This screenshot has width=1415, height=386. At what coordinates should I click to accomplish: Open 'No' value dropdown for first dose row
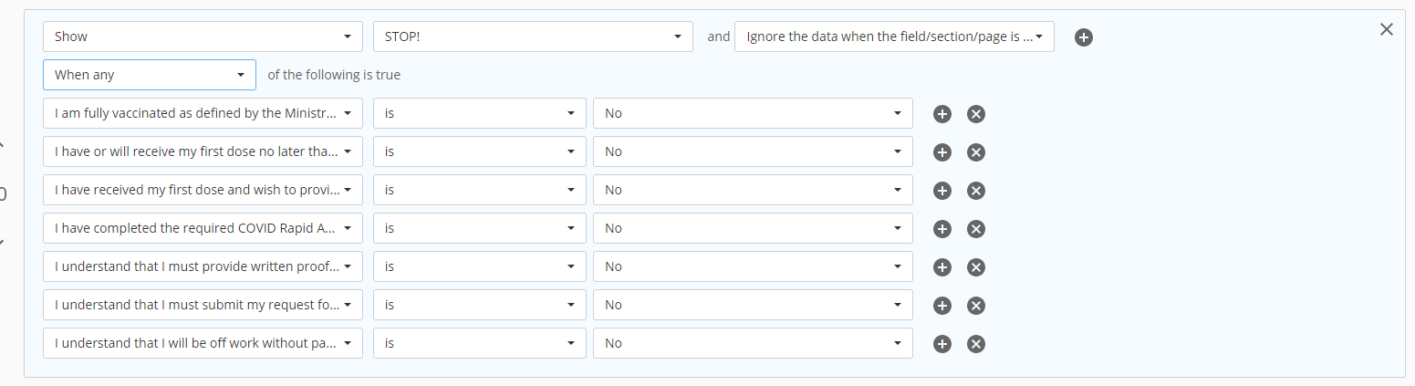click(753, 151)
